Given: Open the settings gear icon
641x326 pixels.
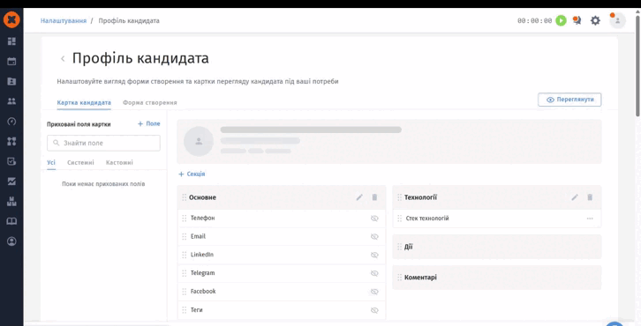Looking at the screenshot, I should pos(595,20).
